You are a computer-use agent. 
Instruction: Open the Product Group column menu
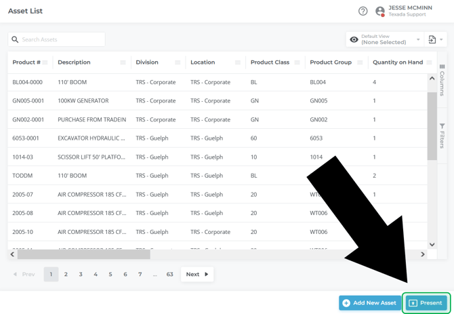click(360, 62)
